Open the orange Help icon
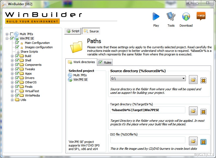 coord(201,16)
